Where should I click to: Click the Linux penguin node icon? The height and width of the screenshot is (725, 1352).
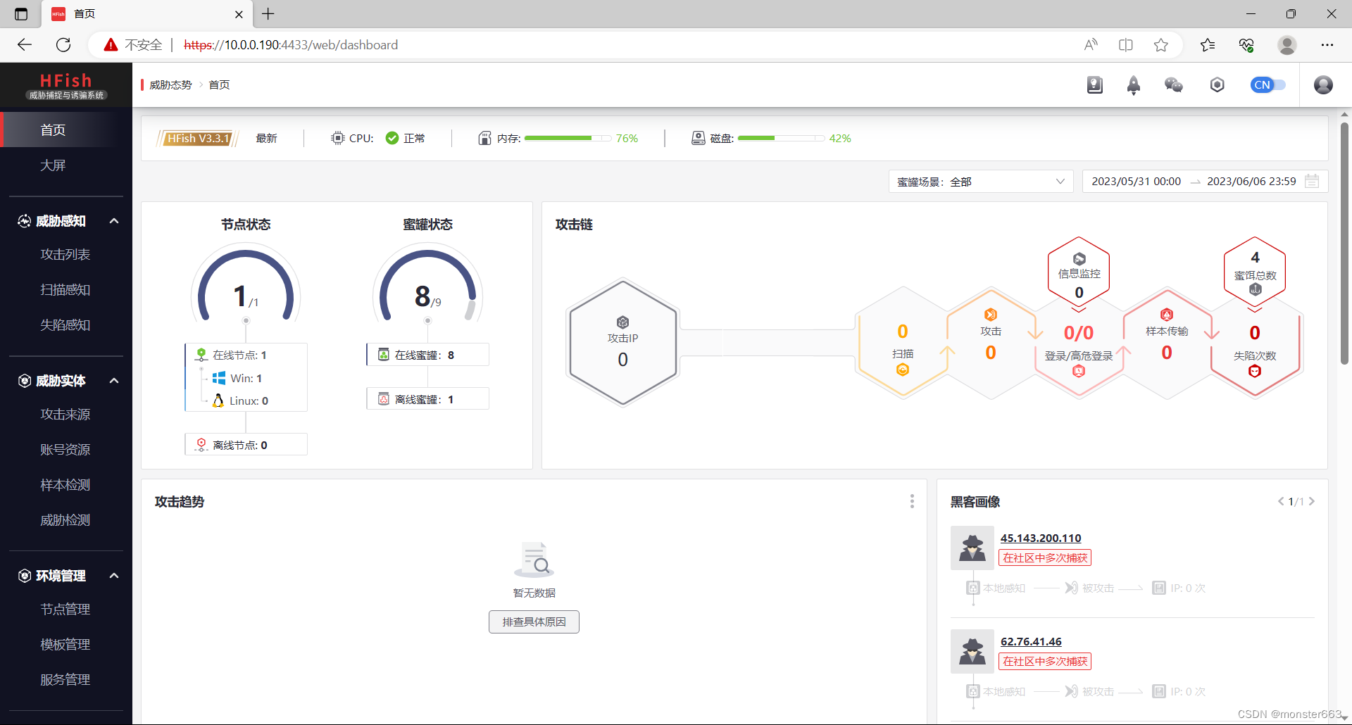[x=218, y=401]
